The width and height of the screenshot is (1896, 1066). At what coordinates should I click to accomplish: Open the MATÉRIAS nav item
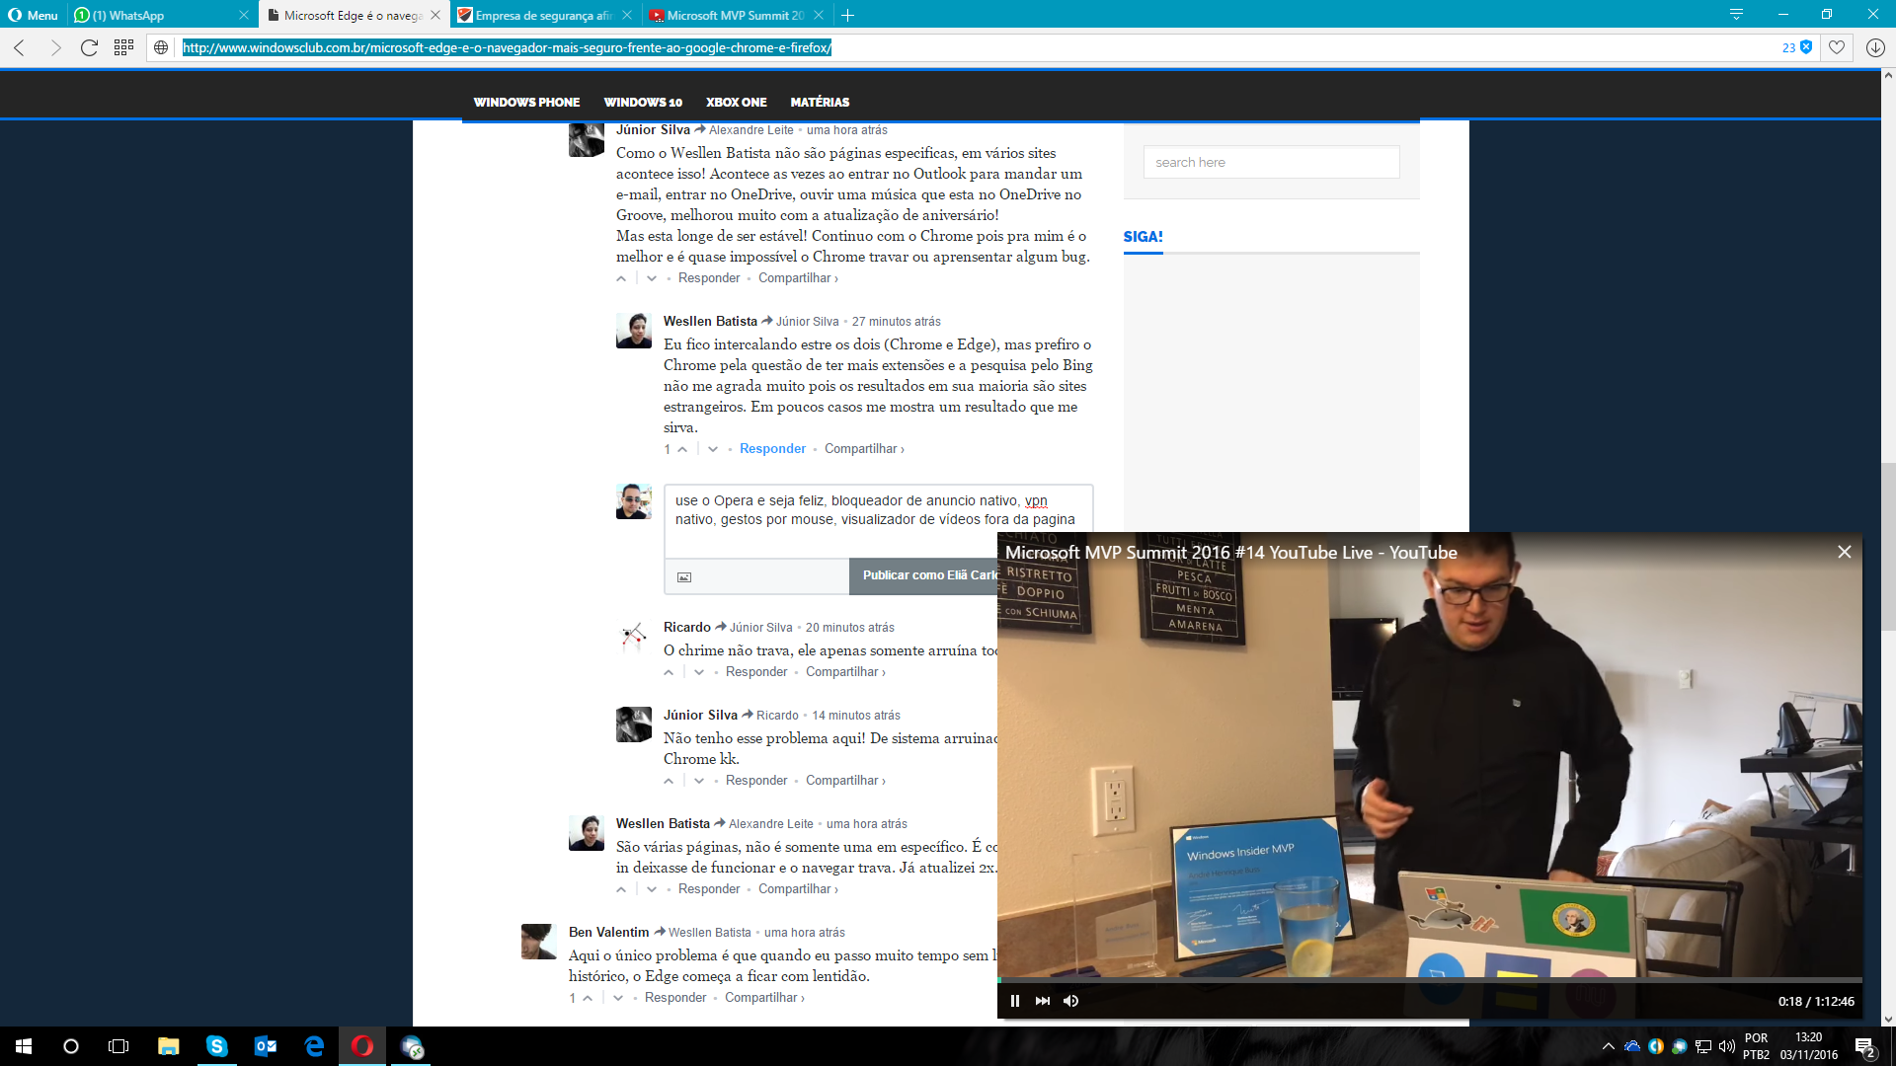pos(820,102)
